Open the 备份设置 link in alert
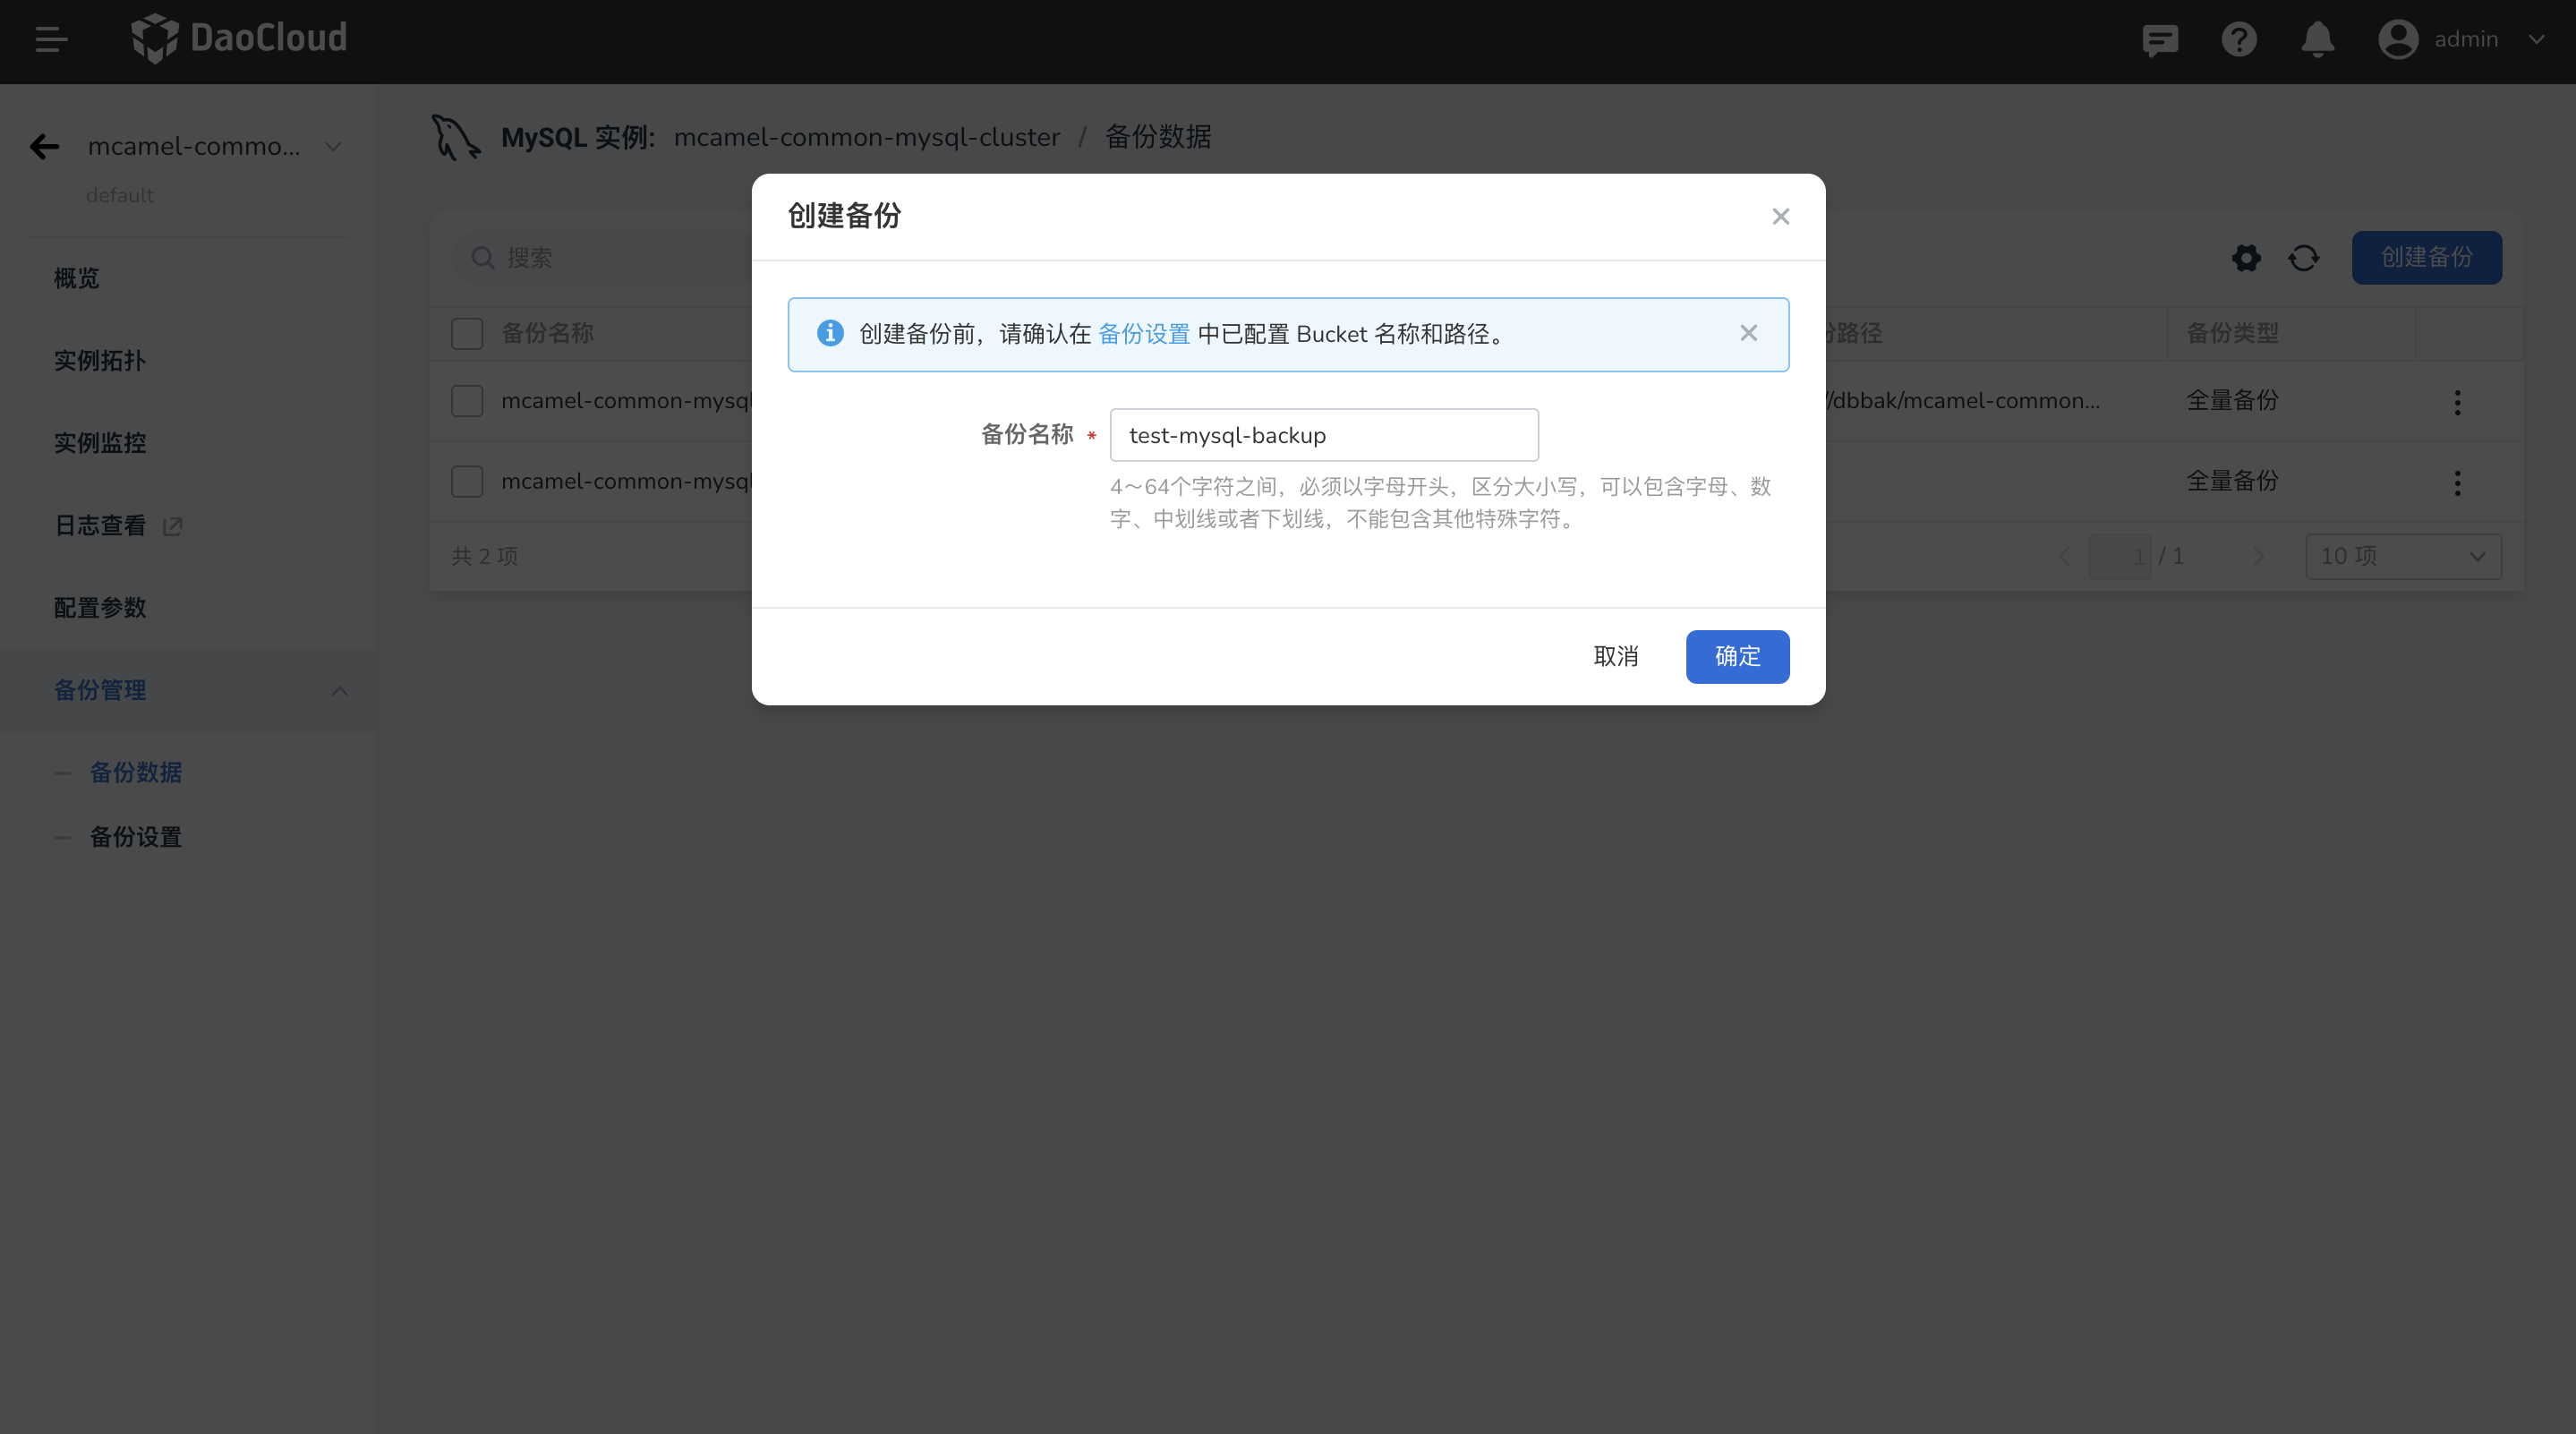The height and width of the screenshot is (1434, 2576). (1144, 334)
